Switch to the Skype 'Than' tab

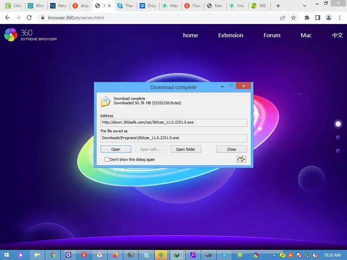tap(126, 6)
